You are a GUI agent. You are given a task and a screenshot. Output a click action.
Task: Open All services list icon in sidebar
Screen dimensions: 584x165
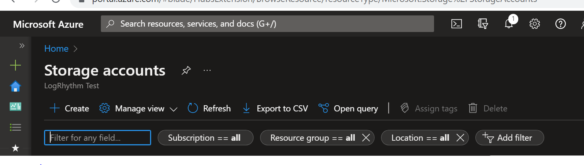coord(15,127)
